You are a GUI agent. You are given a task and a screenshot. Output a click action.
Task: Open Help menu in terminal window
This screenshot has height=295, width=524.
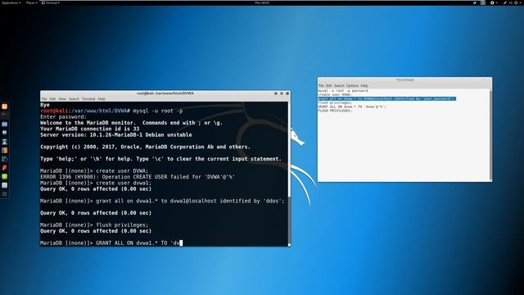102,99
